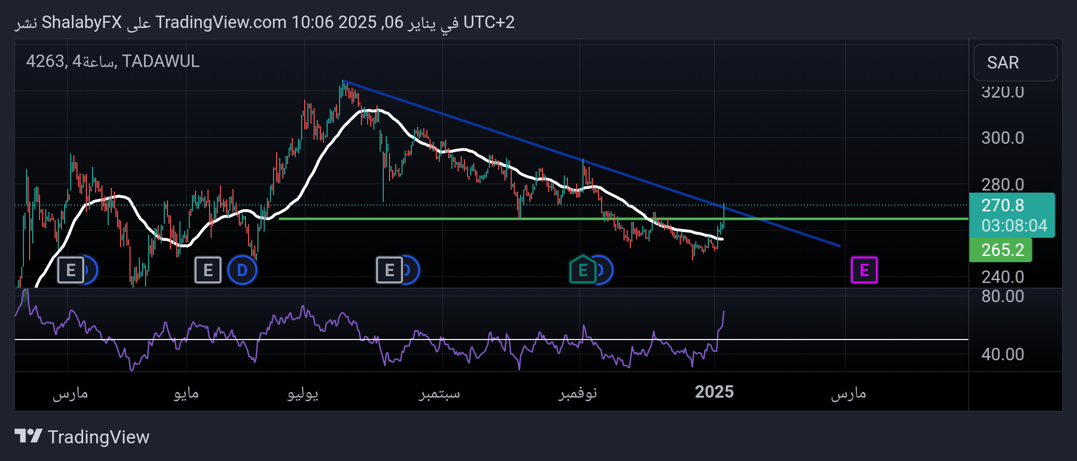1077x461 pixels.
Task: Open the TradingView.com link in header
Action: [220, 22]
